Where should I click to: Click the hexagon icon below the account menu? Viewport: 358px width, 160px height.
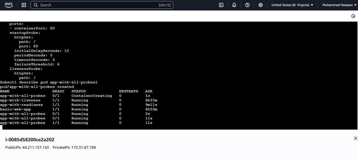click(x=353, y=16)
